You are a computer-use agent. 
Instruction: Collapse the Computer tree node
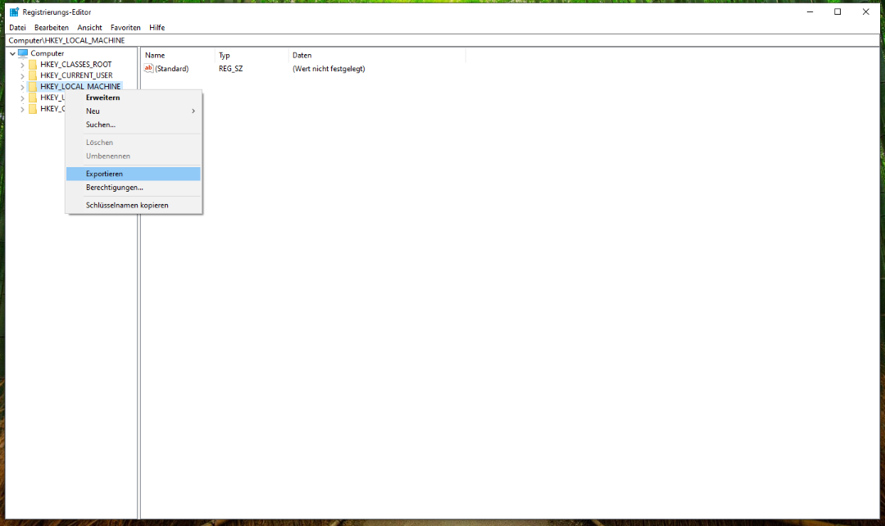pyautogui.click(x=11, y=52)
